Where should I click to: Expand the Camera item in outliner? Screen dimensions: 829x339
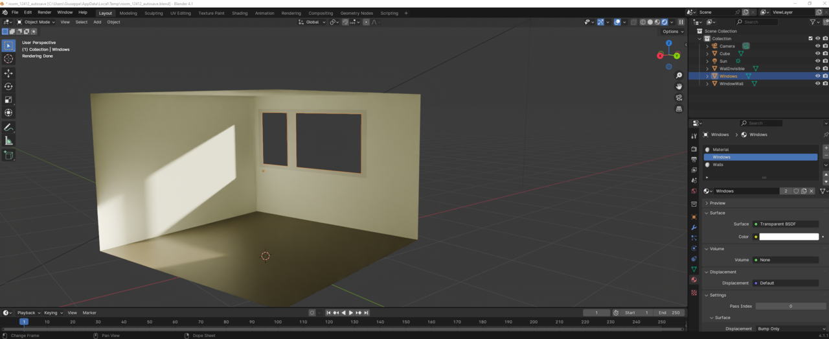click(707, 46)
